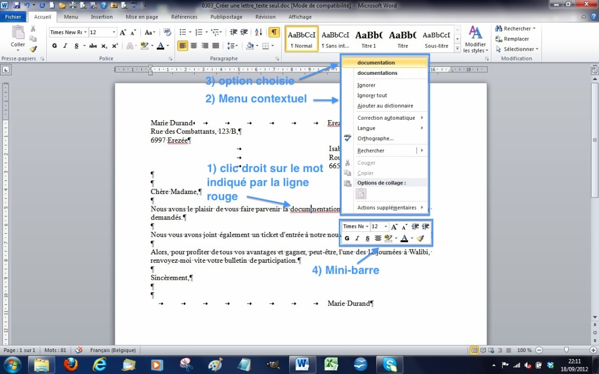Toggle bold (G) in the mini-barre
Viewport: 599px width, 374px height.
[347, 238]
